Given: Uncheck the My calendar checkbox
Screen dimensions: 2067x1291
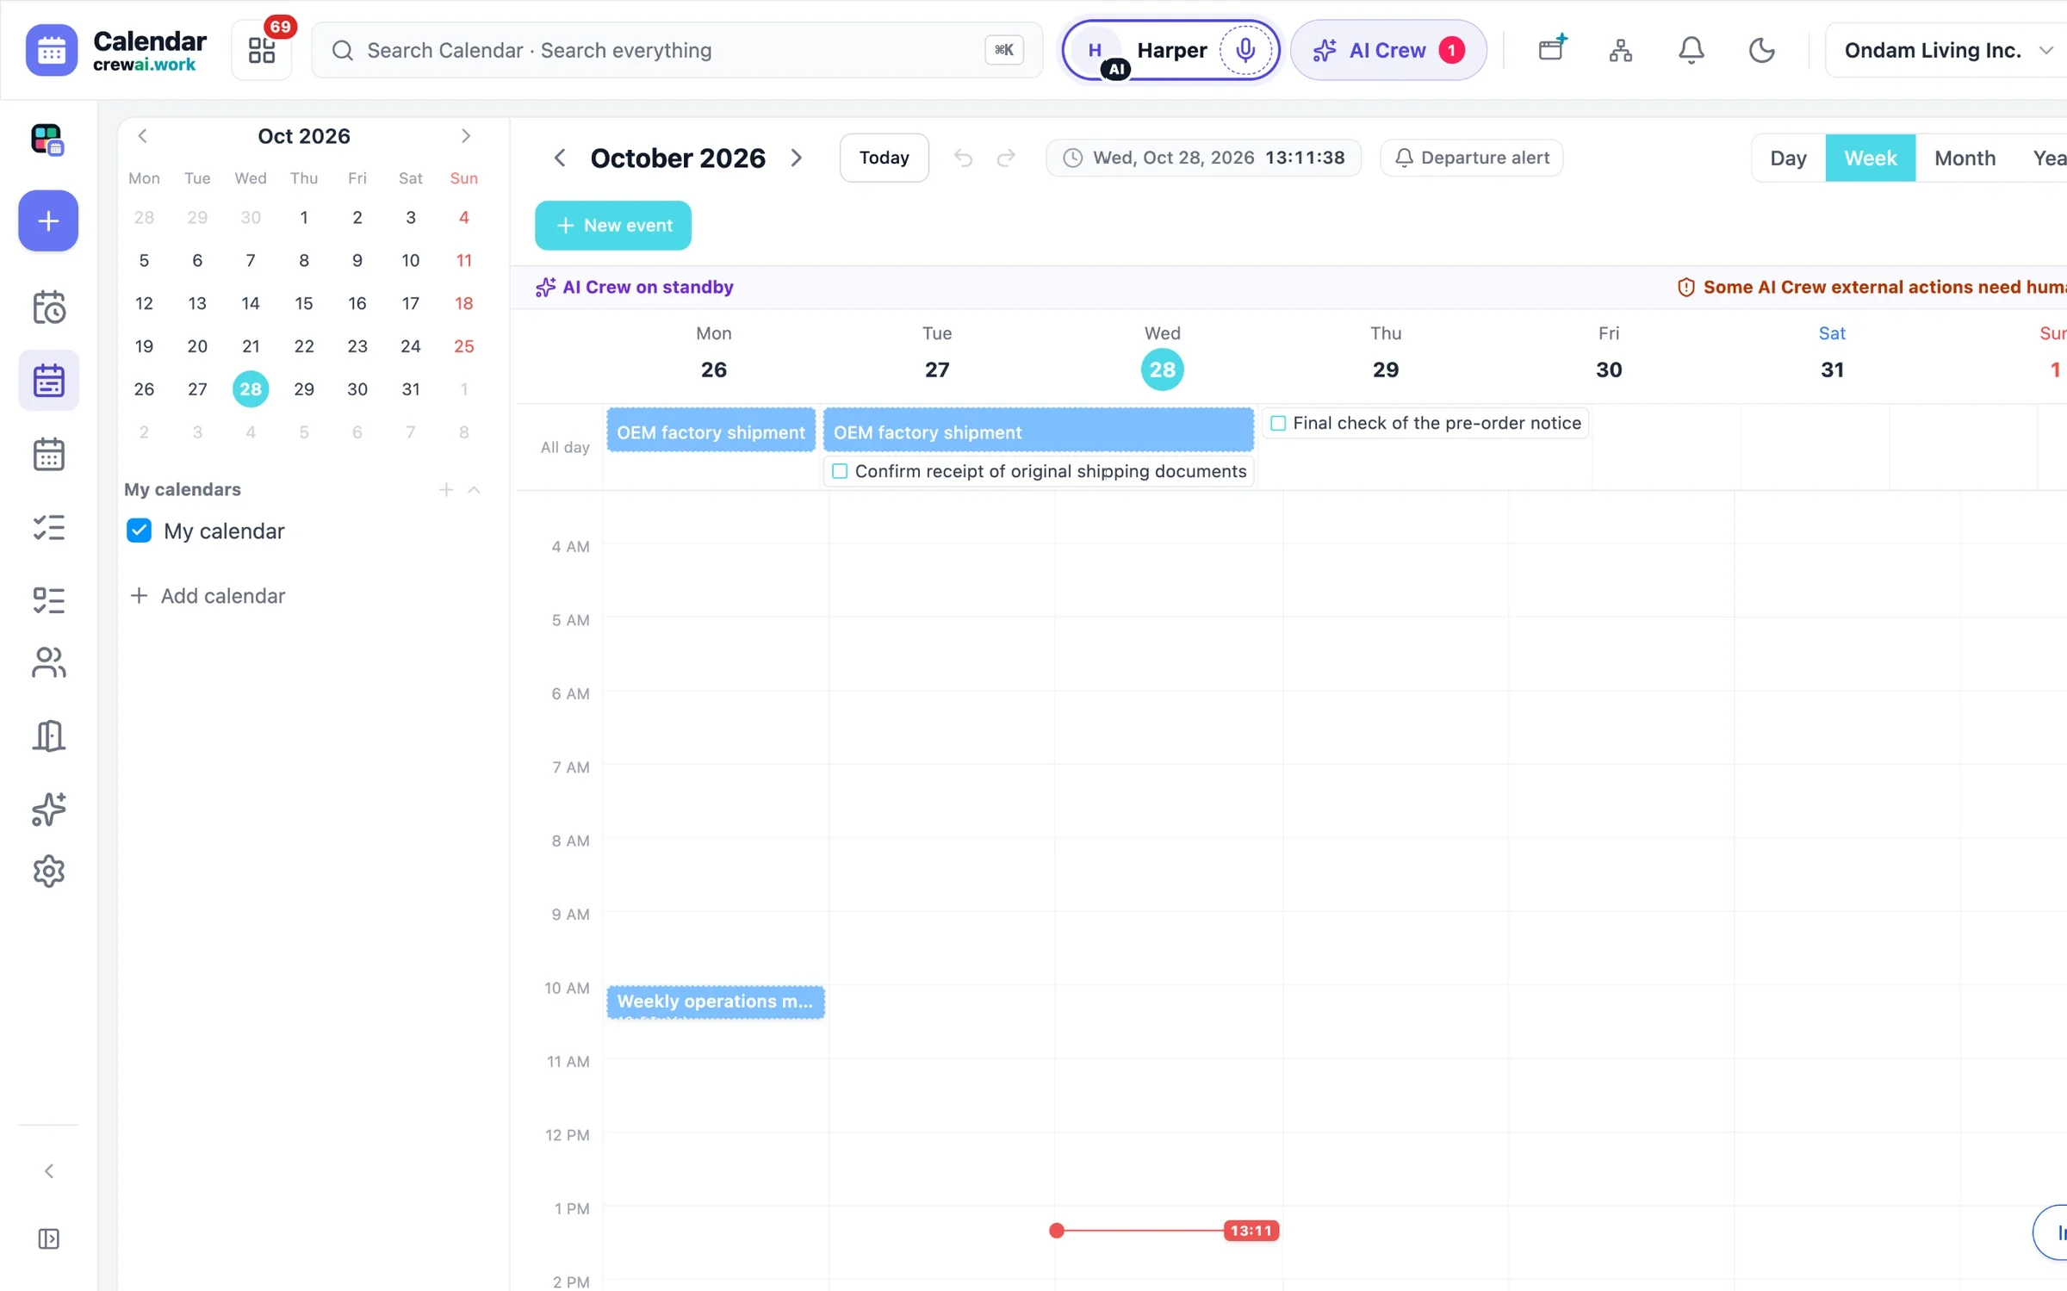Looking at the screenshot, I should click(x=139, y=531).
